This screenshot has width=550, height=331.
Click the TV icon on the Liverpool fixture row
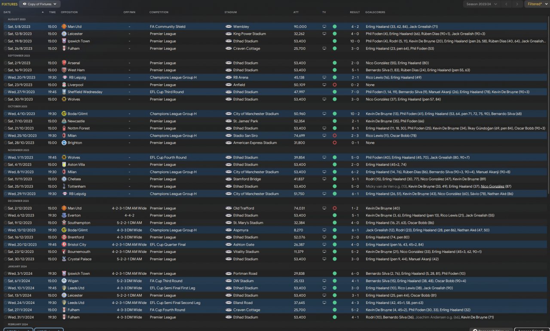(324, 85)
